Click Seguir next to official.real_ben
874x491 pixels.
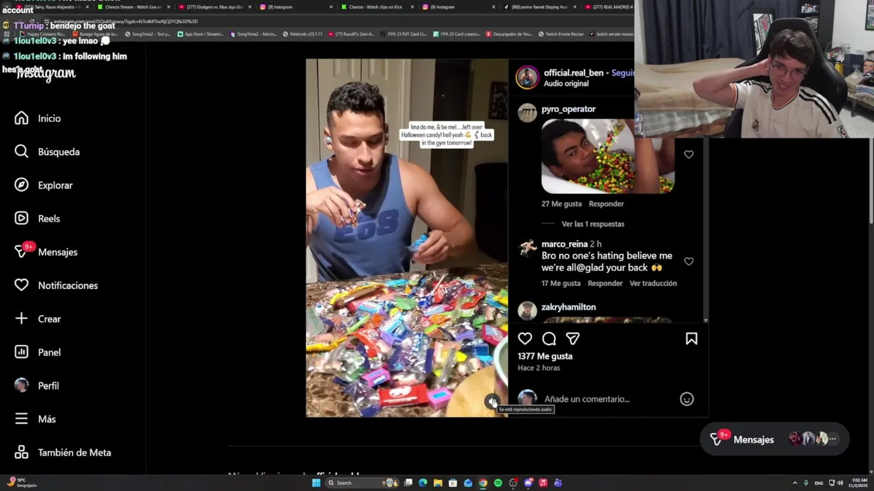[623, 73]
